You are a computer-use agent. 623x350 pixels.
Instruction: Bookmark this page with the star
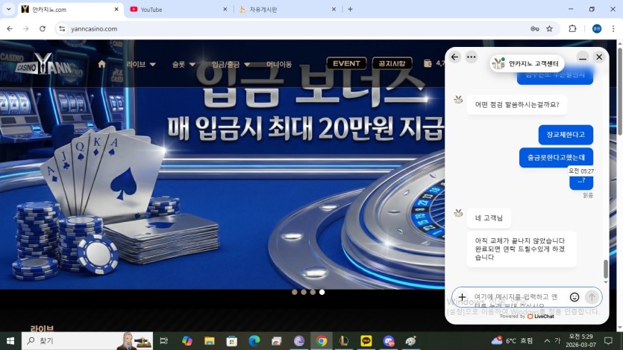[549, 28]
